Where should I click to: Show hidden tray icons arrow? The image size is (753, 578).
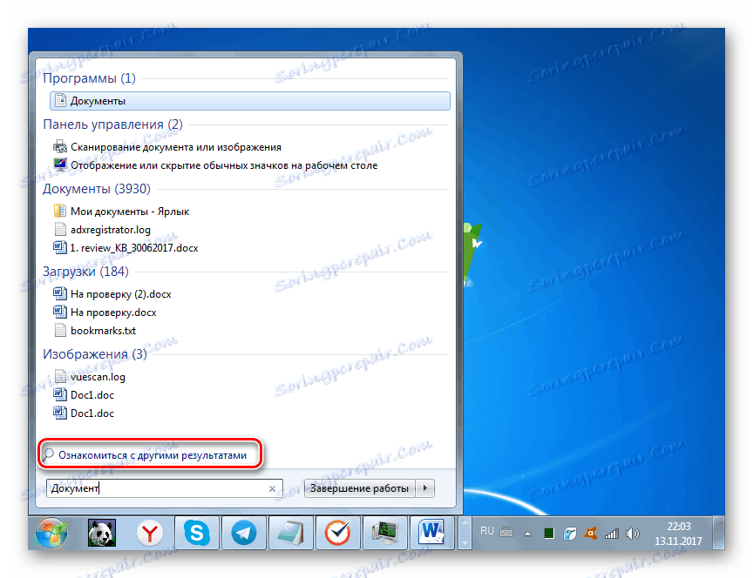click(527, 534)
